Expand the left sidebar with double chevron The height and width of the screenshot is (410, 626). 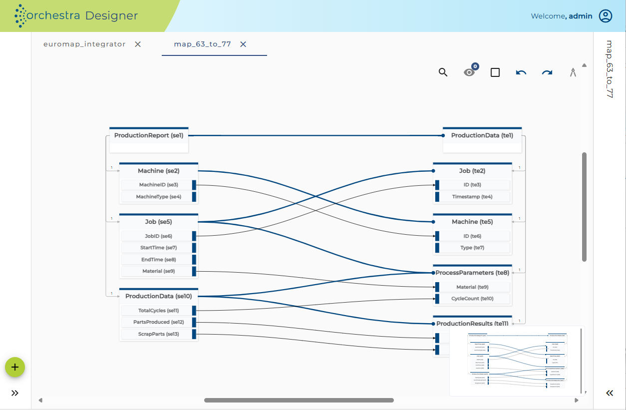[x=15, y=393]
